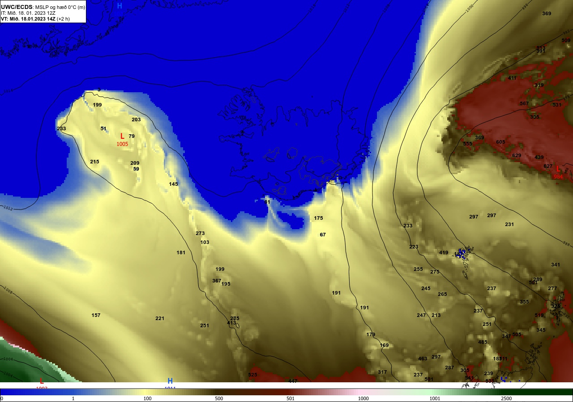Screen dimensions: 573x402
Task: Click the height value 215
Action: [94, 162]
